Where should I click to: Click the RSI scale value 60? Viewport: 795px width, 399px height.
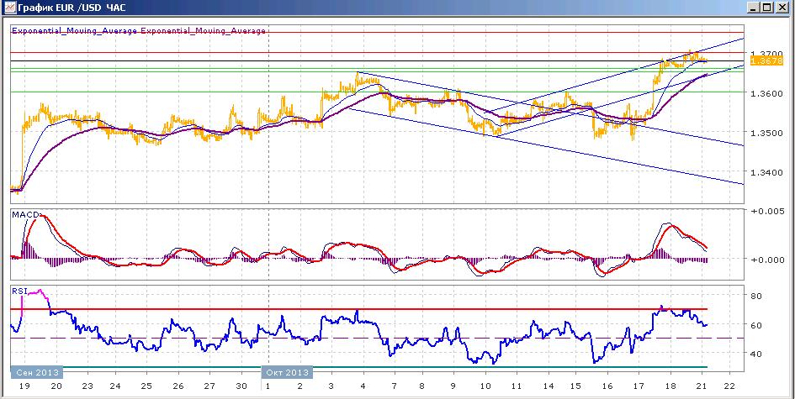point(756,325)
